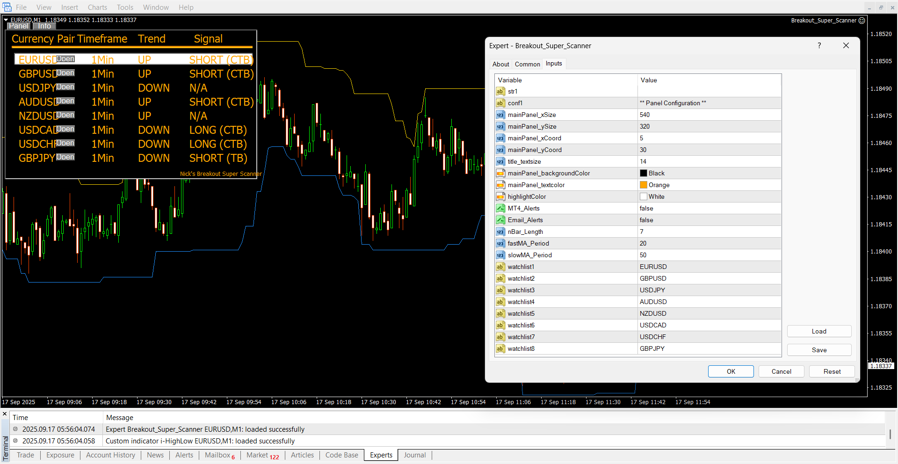The height and width of the screenshot is (464, 898).
Task: Click the nBar_Length value field showing 7
Action: (x=709, y=232)
